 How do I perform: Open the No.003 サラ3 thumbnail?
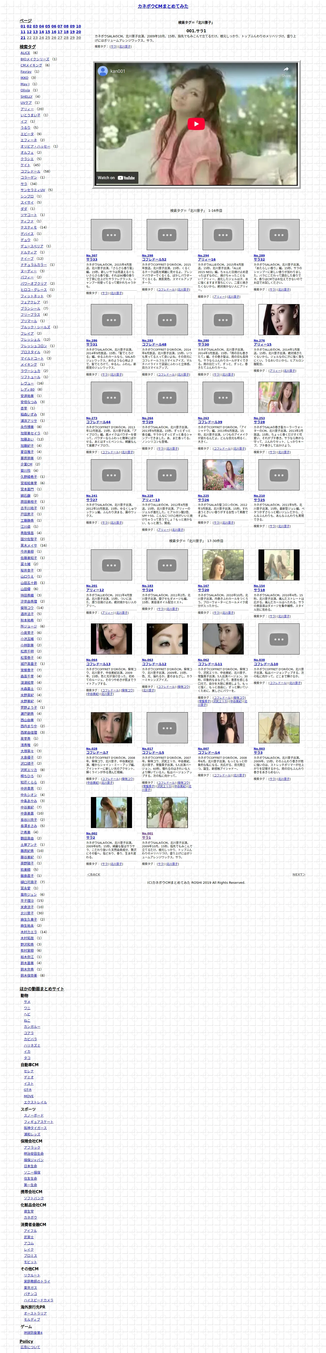[279, 728]
